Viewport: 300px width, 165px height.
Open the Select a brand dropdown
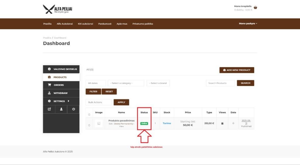click(x=158, y=83)
